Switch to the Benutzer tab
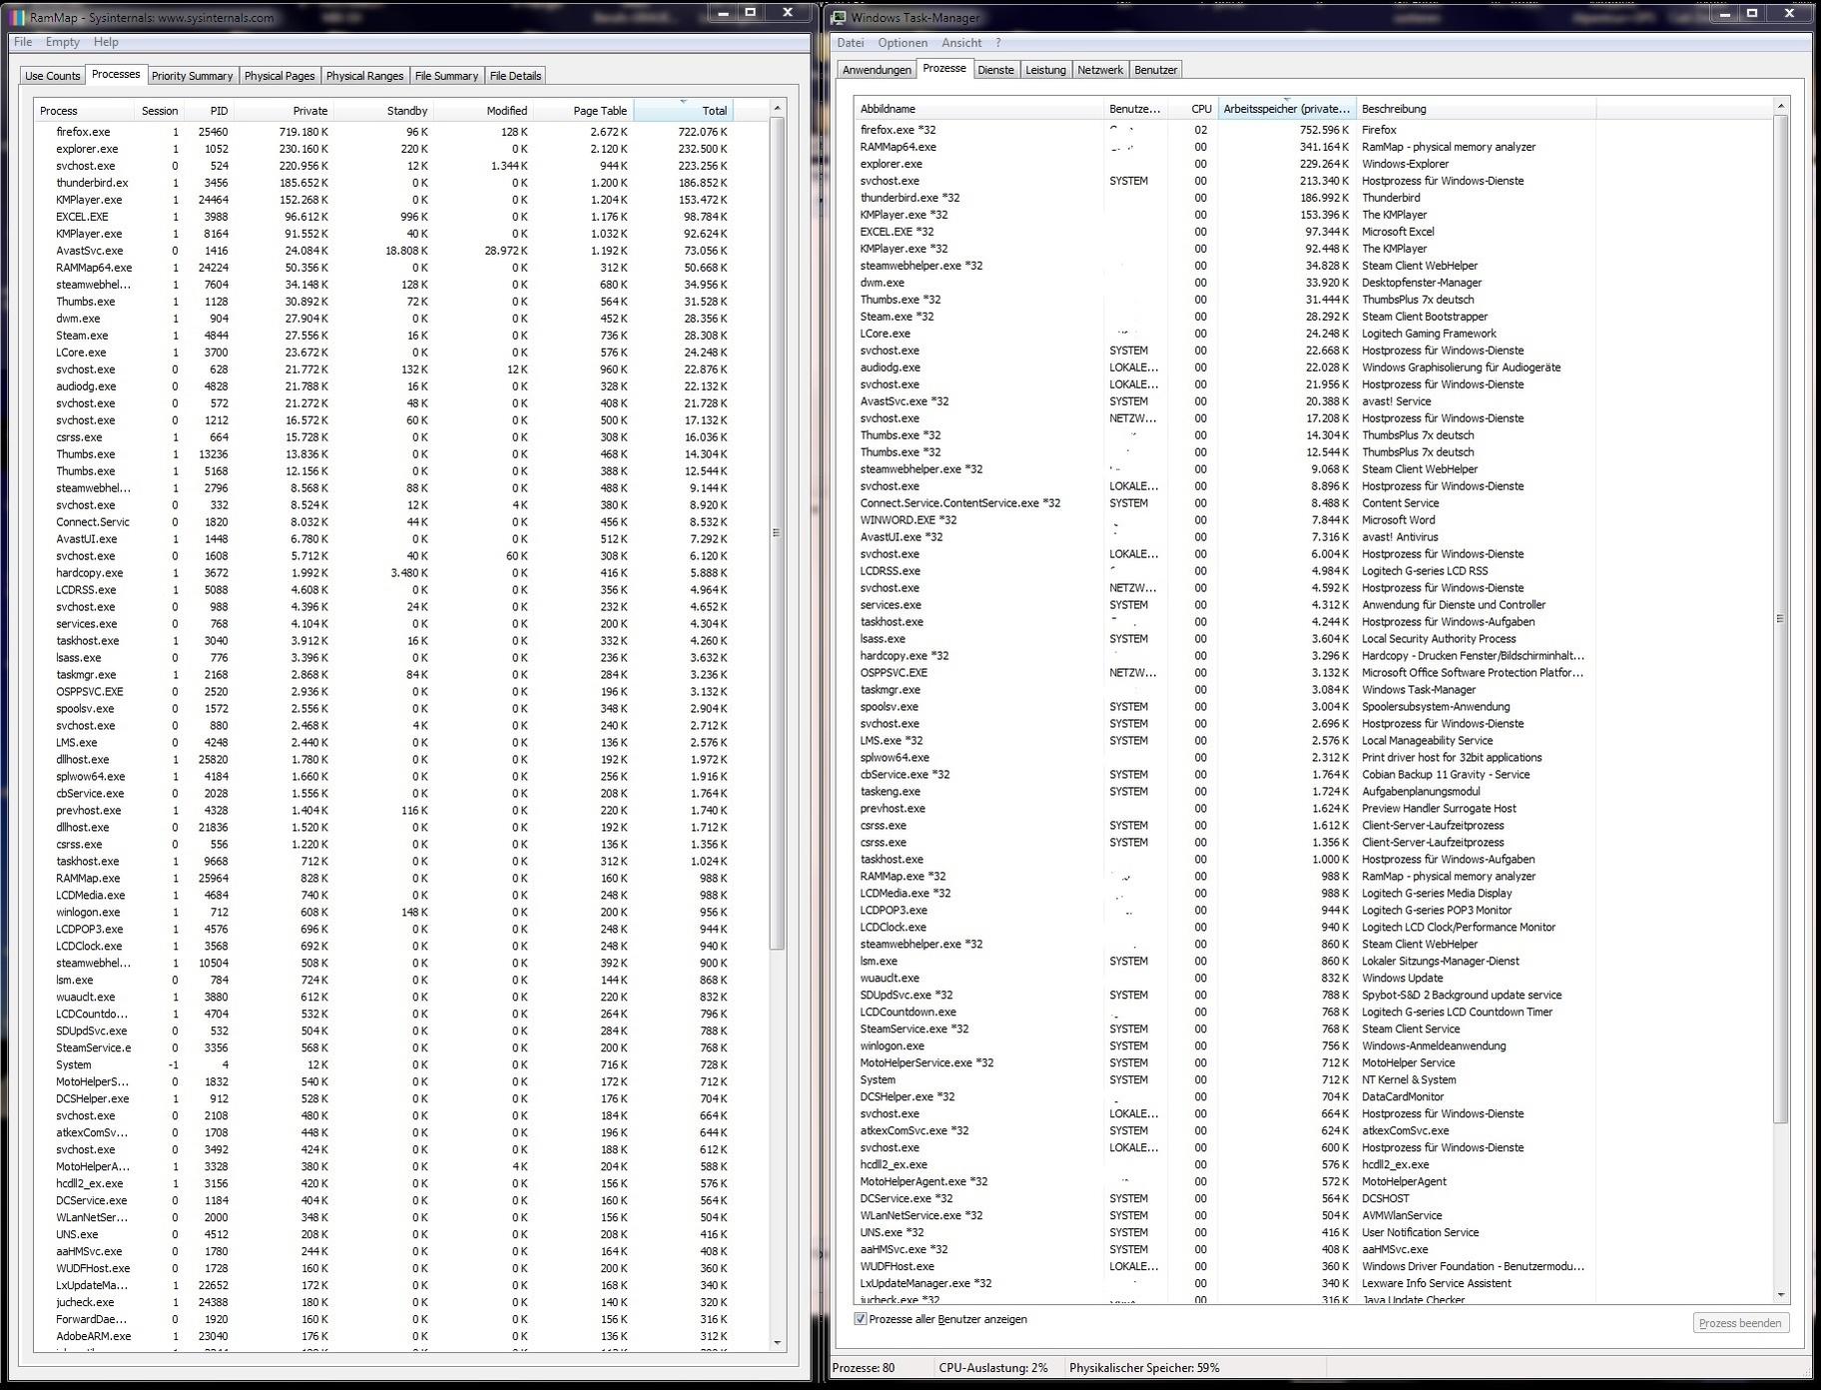Image resolution: width=1821 pixels, height=1390 pixels. click(x=1155, y=70)
